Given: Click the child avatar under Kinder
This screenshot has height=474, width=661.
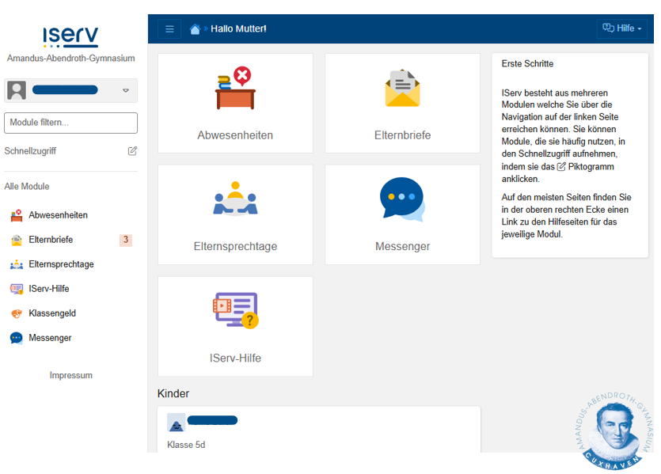Looking at the screenshot, I should [177, 423].
